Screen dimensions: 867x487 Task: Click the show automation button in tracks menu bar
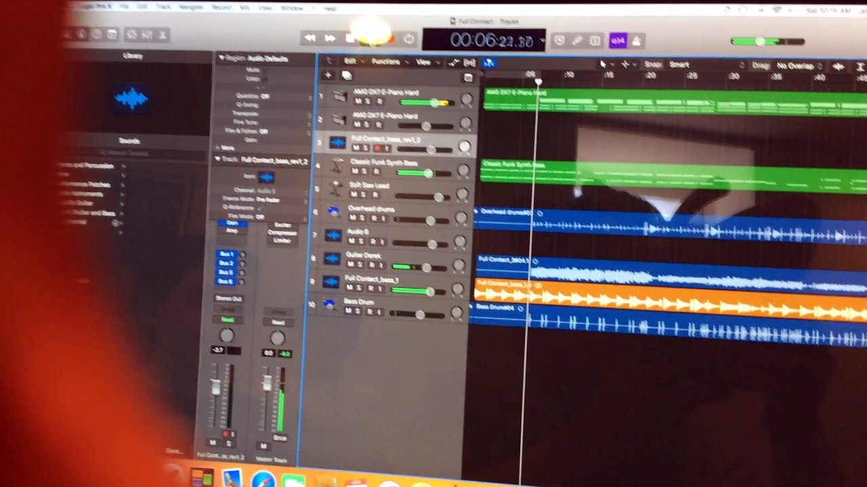(452, 63)
